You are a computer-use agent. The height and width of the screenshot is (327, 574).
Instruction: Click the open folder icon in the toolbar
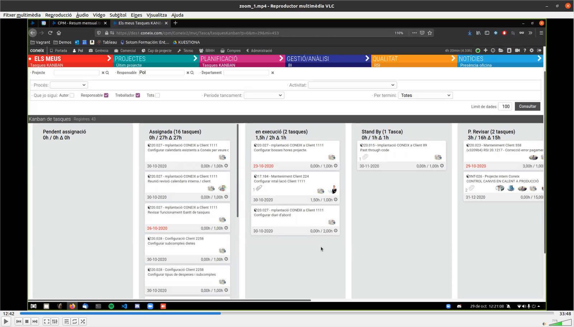point(501,51)
